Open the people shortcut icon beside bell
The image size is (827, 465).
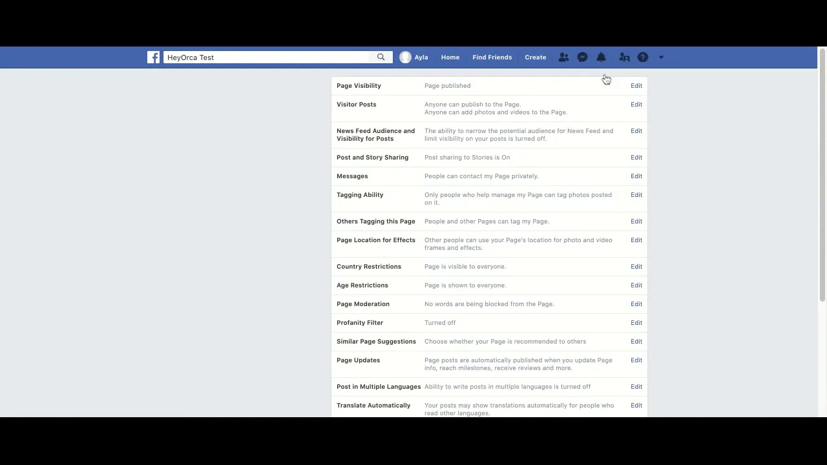click(x=624, y=57)
